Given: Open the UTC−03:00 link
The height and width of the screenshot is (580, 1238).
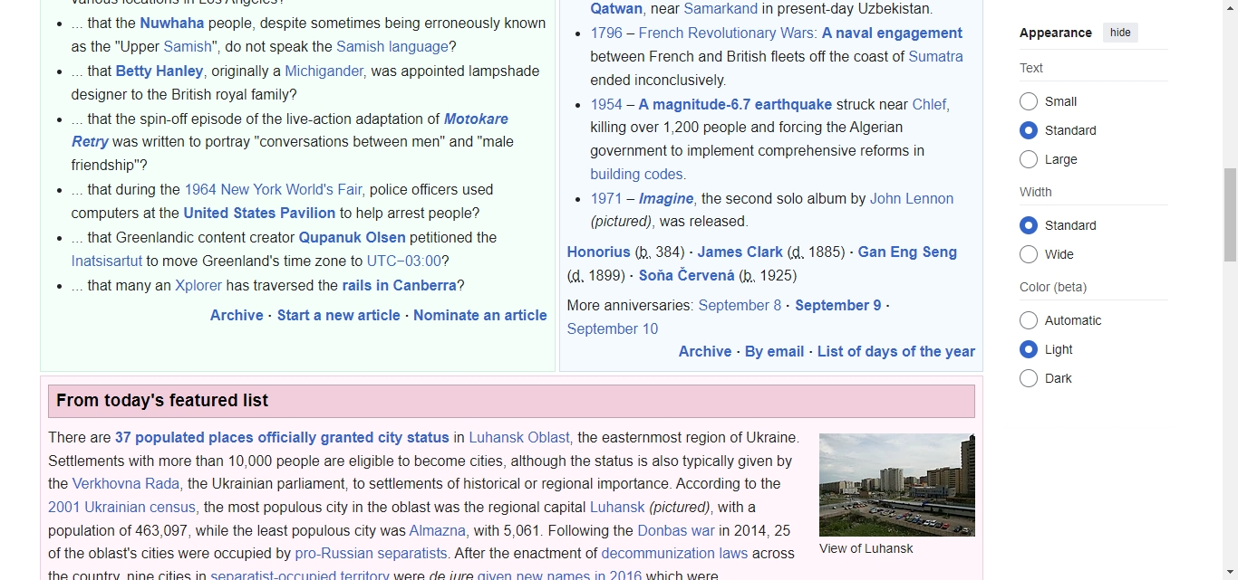Looking at the screenshot, I should [403, 261].
